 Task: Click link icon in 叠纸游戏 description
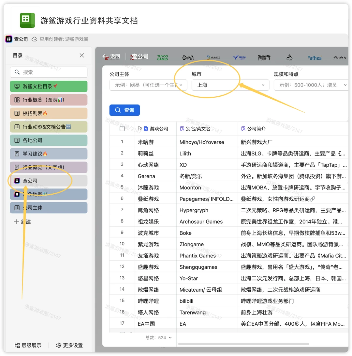(x=313, y=199)
